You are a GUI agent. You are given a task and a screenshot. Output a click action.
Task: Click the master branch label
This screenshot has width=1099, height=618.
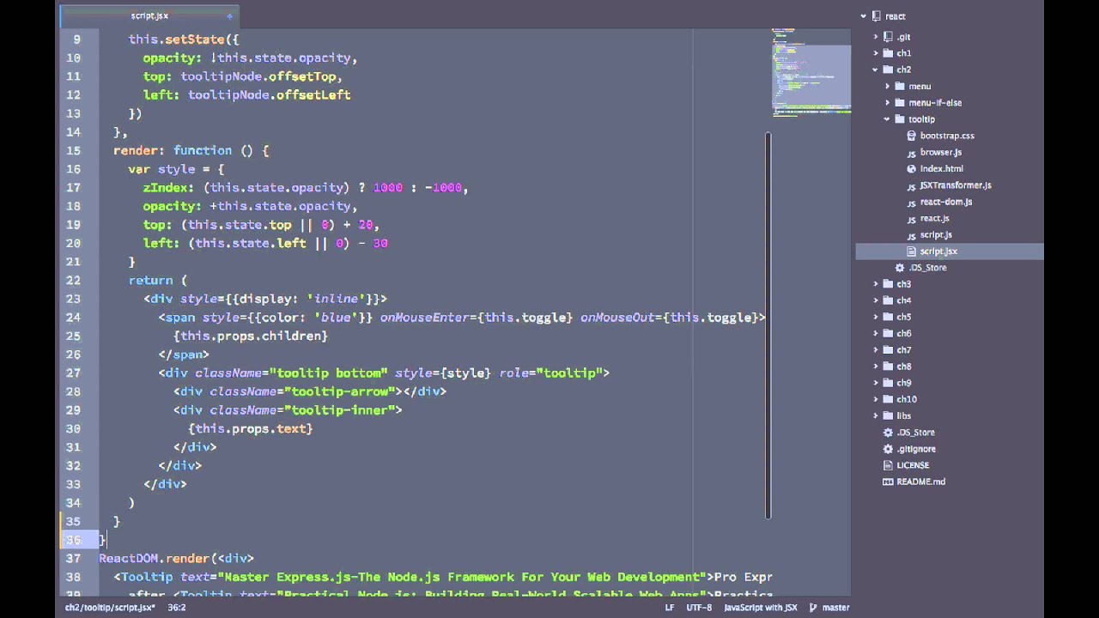click(835, 608)
